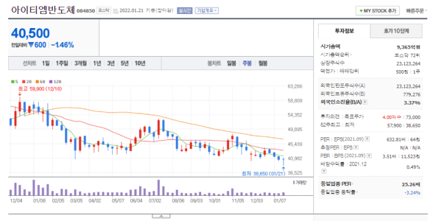
Task: Click the blue 최저 arrow marker
Action: point(283,168)
